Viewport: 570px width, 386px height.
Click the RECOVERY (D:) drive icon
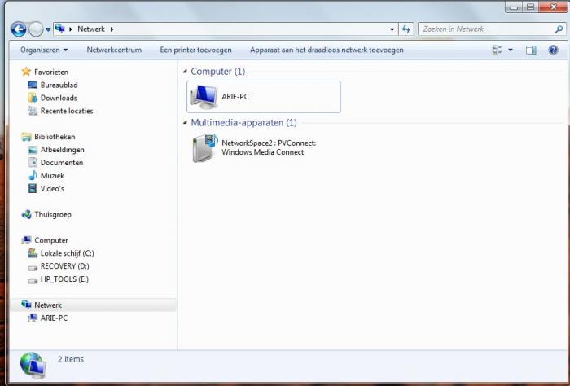tap(33, 268)
